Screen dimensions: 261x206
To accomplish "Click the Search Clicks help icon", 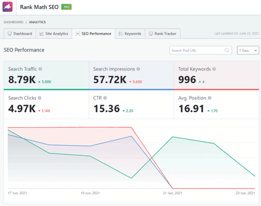I will 40,98.
